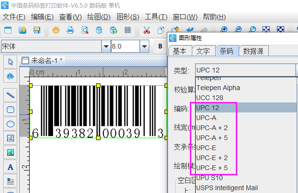Choose UPC-E + 5 in the list
298x193 pixels.
coord(246,168)
